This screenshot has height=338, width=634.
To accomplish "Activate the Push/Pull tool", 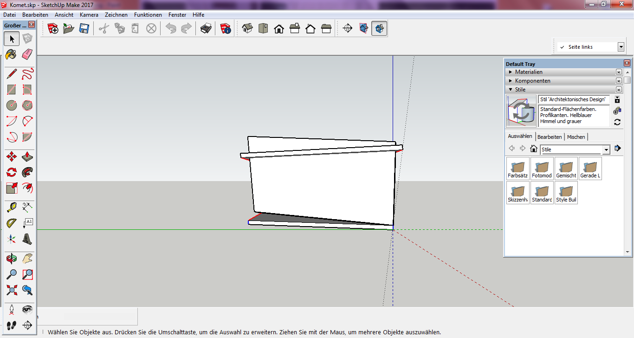I will (27, 156).
